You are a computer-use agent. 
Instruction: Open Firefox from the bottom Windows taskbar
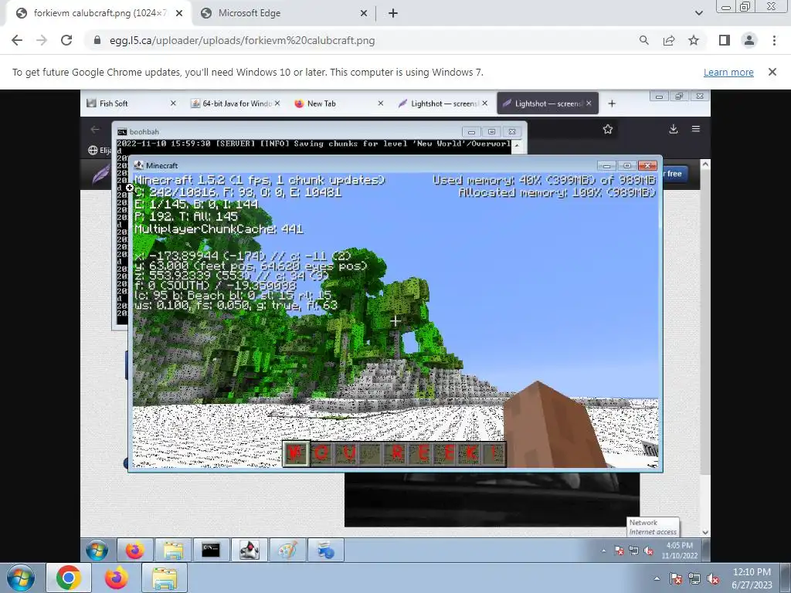[117, 578]
